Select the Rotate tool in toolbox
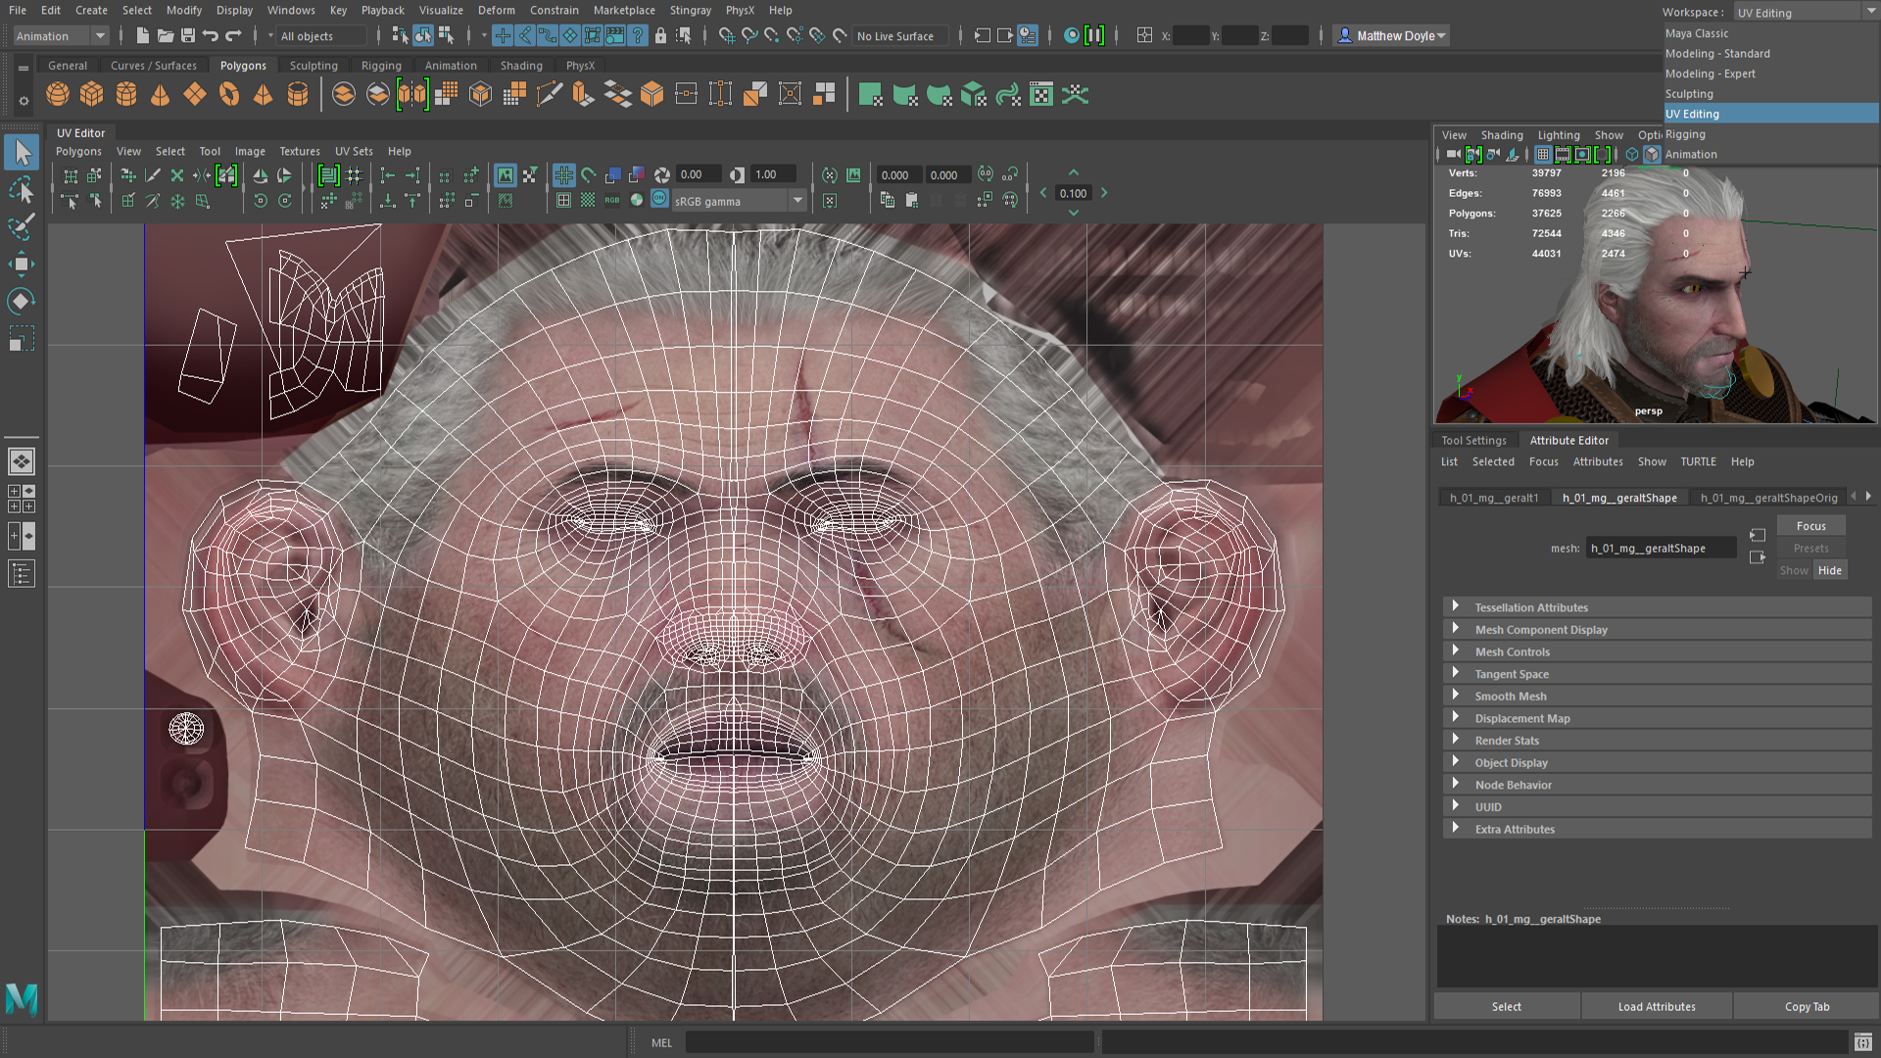 (x=22, y=301)
